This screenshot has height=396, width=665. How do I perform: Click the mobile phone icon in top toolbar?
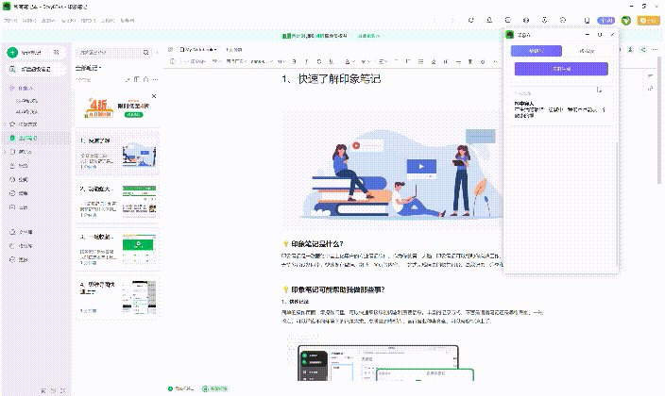[587, 21]
